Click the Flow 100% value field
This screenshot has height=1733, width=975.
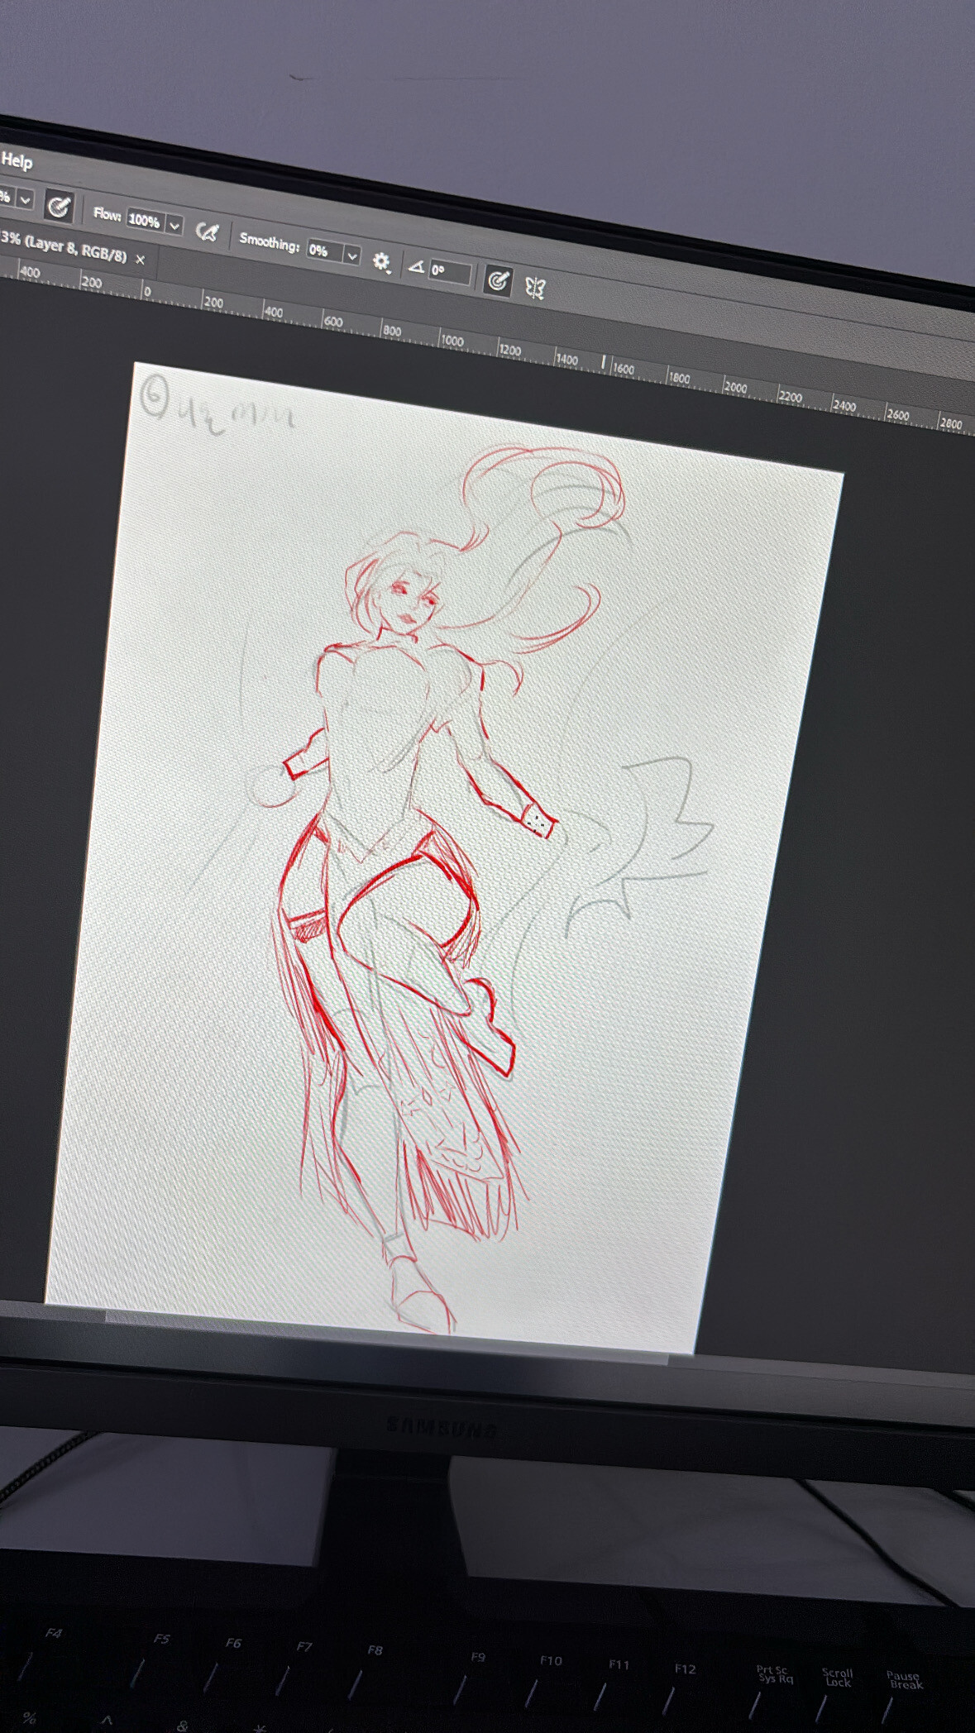tap(145, 221)
